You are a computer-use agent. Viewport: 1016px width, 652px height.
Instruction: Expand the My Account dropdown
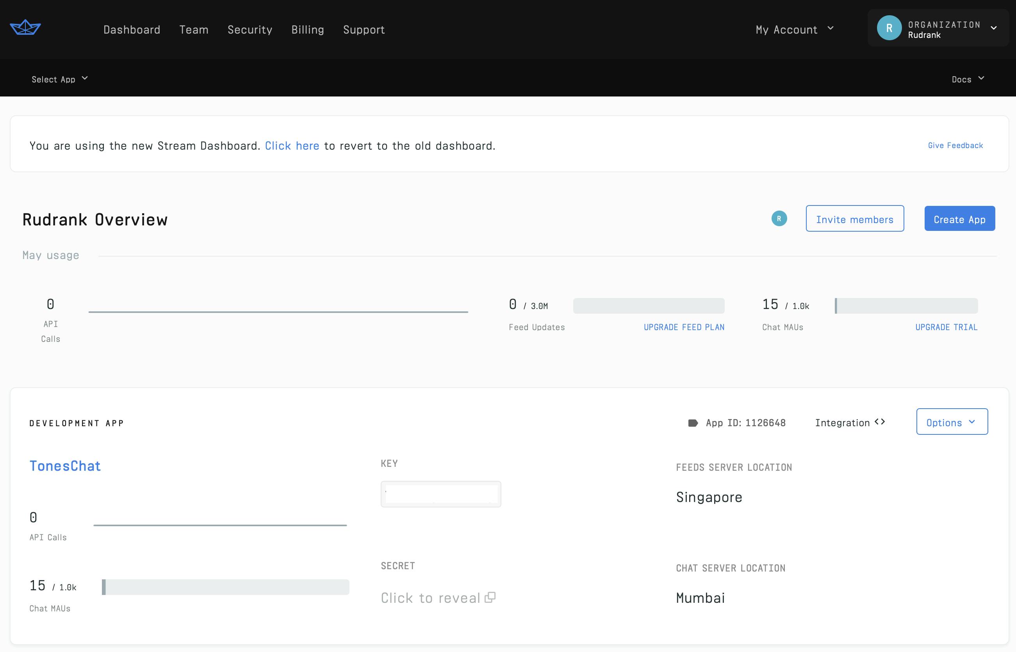click(x=794, y=29)
